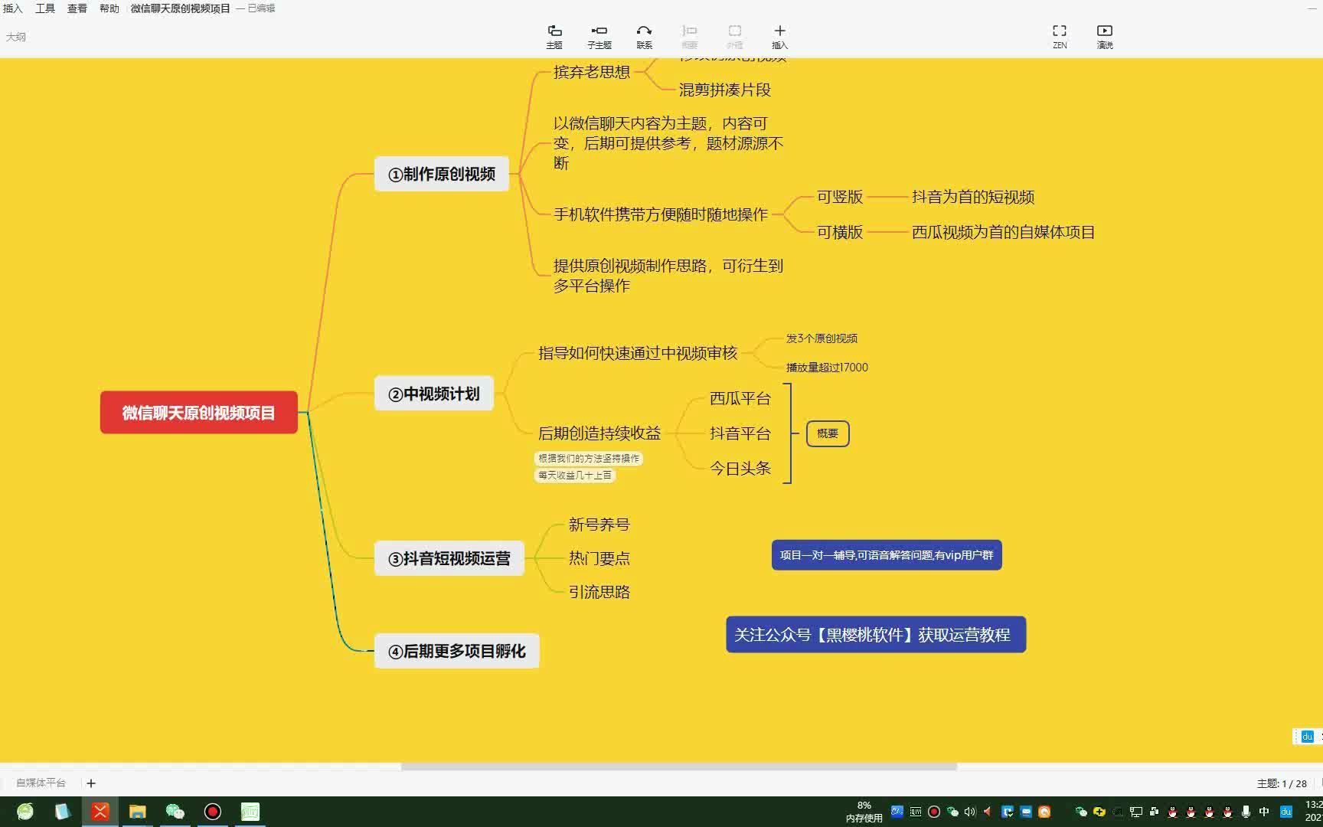Viewport: 1323px width, 827px height.
Task: Select the ①制作原创视频 main topic
Action: tap(442, 174)
